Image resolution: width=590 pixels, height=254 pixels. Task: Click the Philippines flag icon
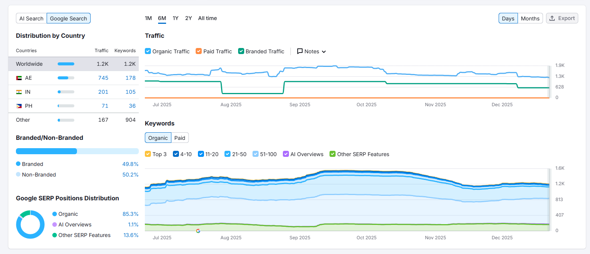(19, 106)
